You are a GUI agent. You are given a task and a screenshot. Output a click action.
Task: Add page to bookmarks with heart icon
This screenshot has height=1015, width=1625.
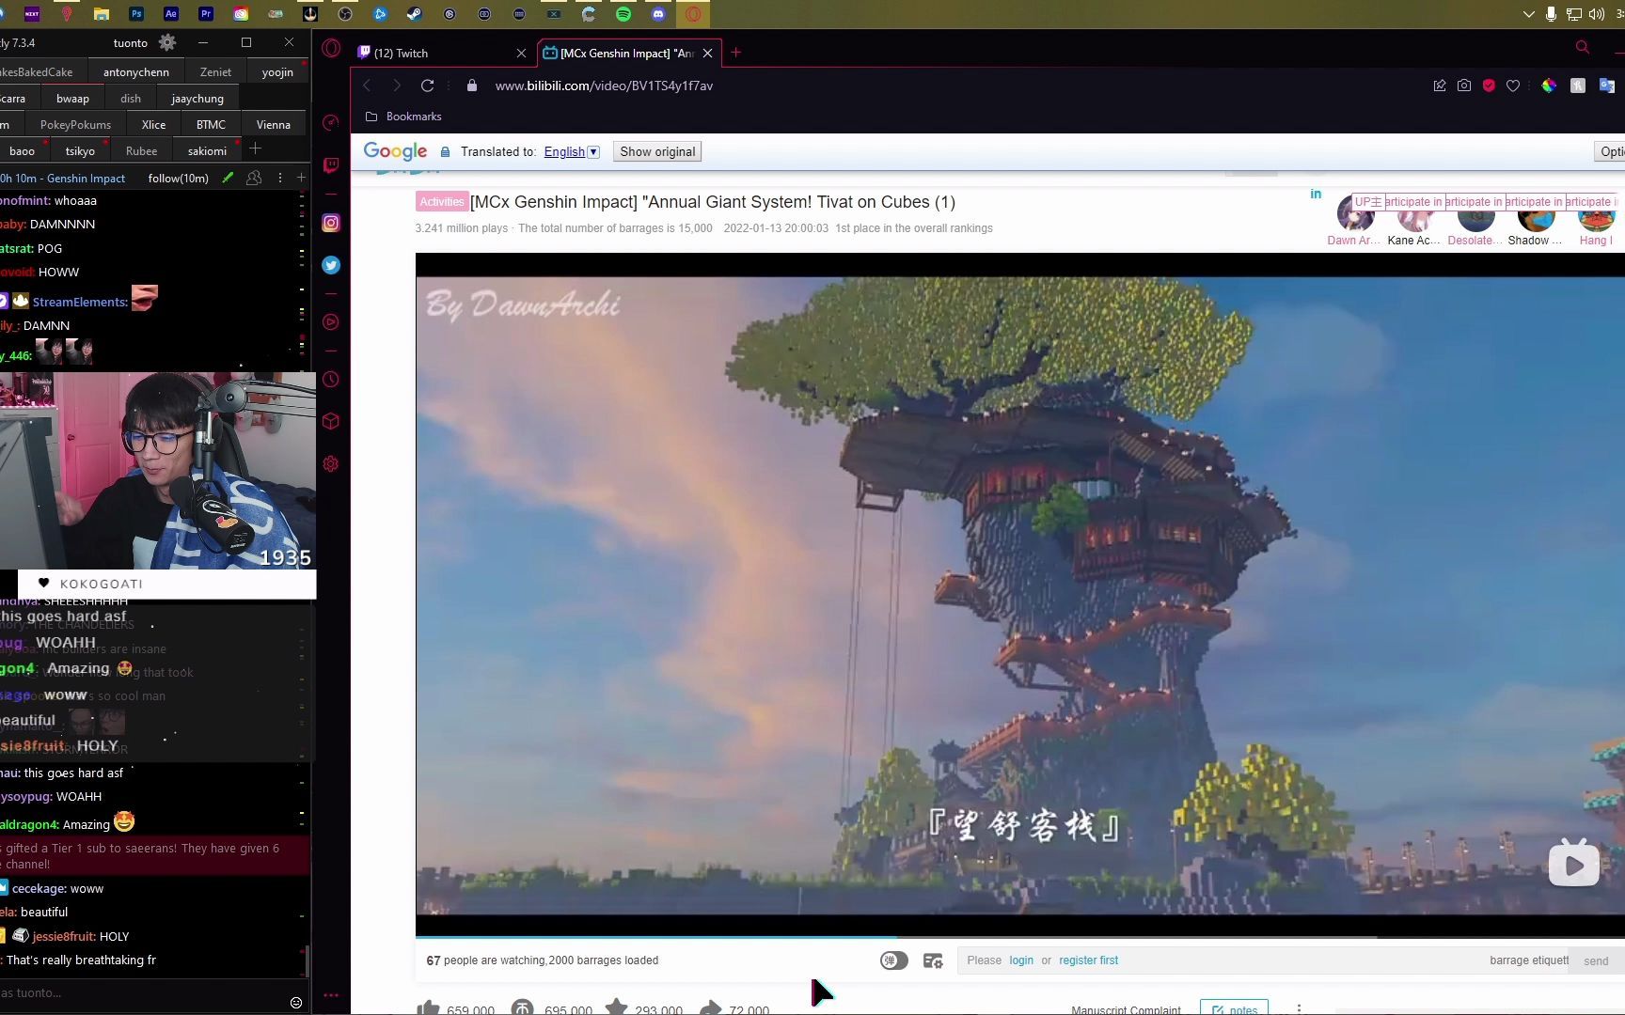(x=1513, y=86)
